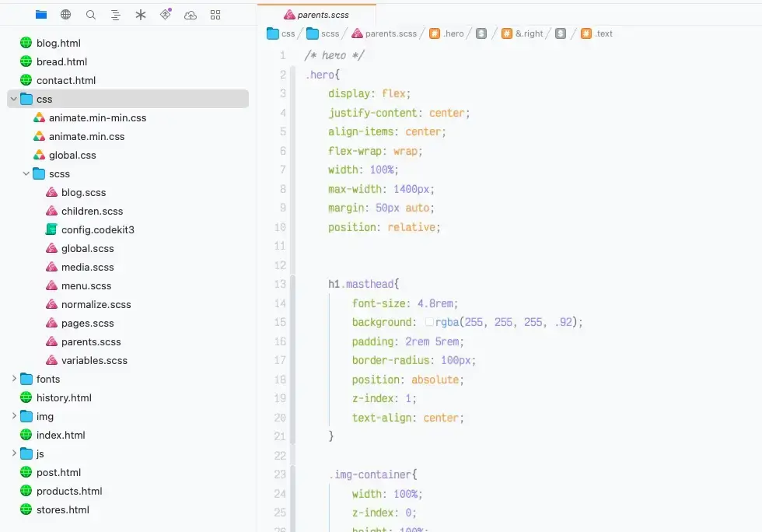This screenshot has height=532, width=762.
Task: Open products.html file
Action: [69, 491]
